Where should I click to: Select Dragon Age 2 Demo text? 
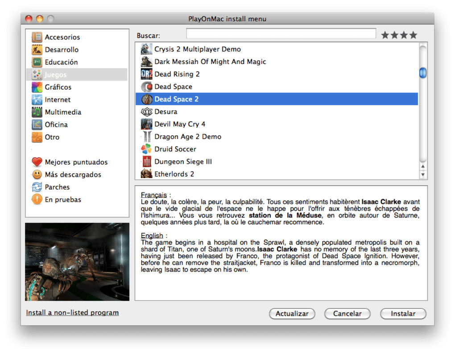tap(188, 136)
